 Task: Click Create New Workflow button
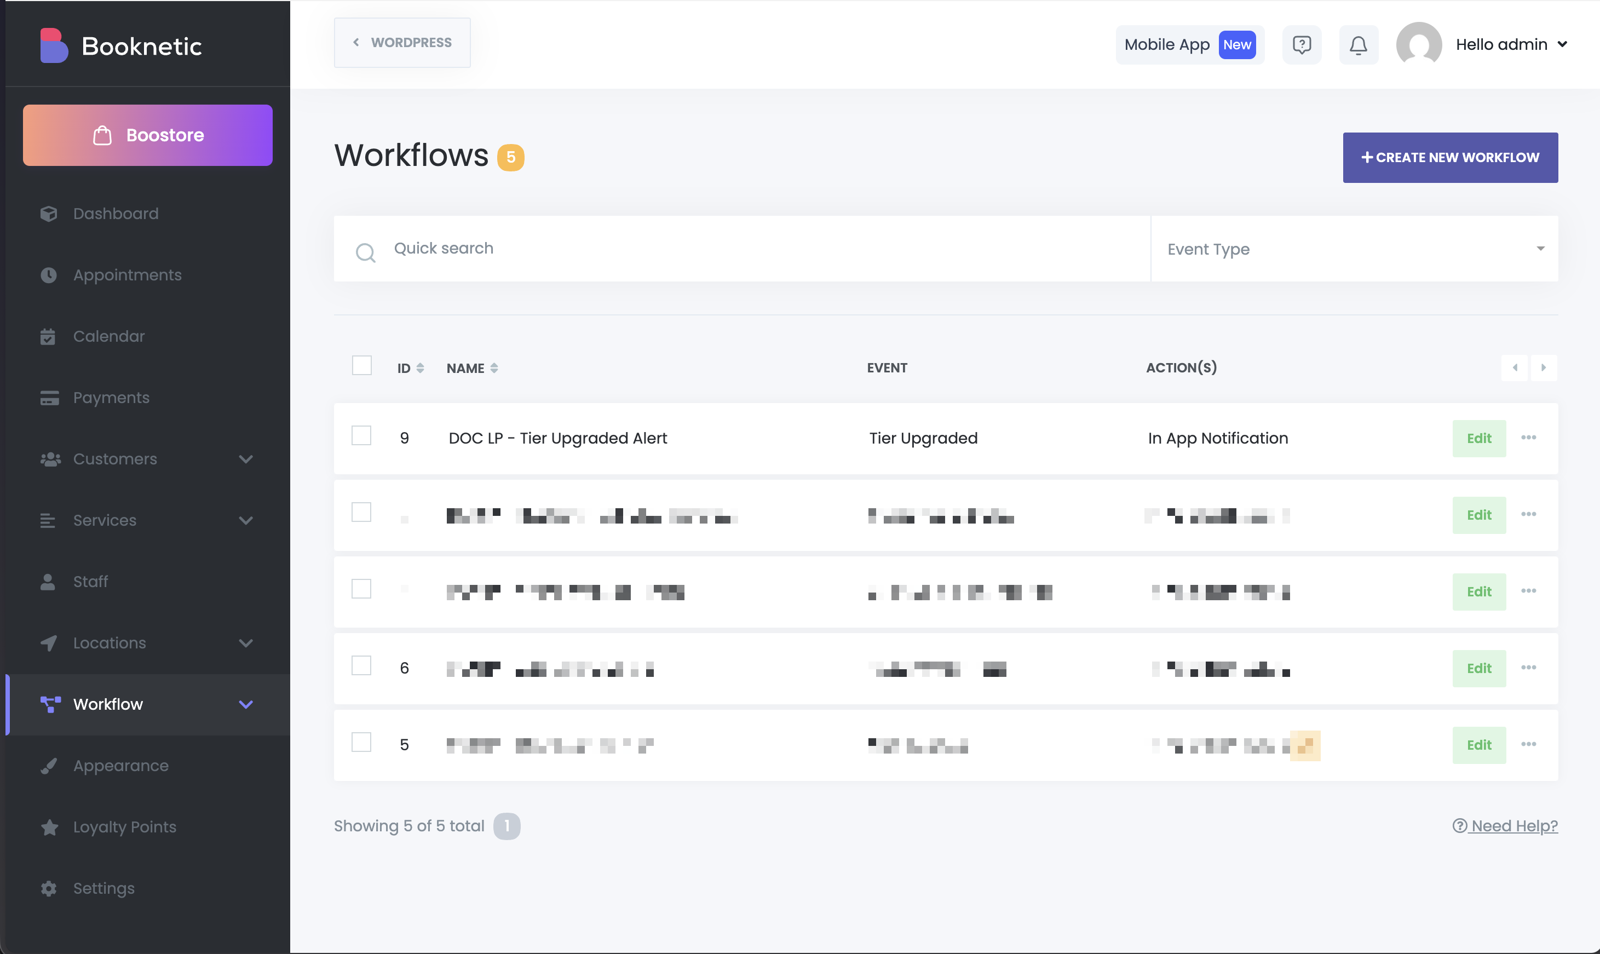point(1449,158)
